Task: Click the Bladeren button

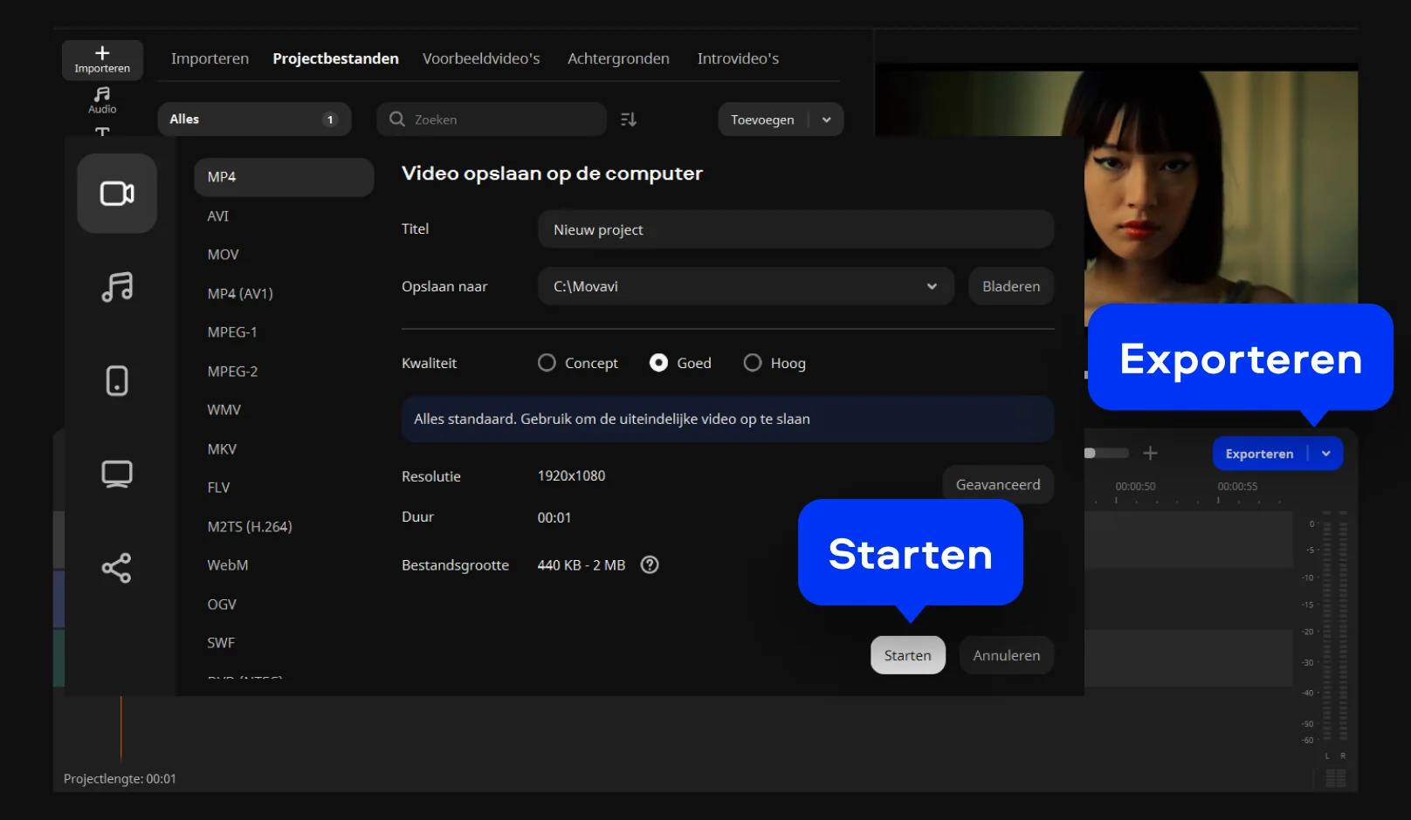Action: pyautogui.click(x=1011, y=286)
